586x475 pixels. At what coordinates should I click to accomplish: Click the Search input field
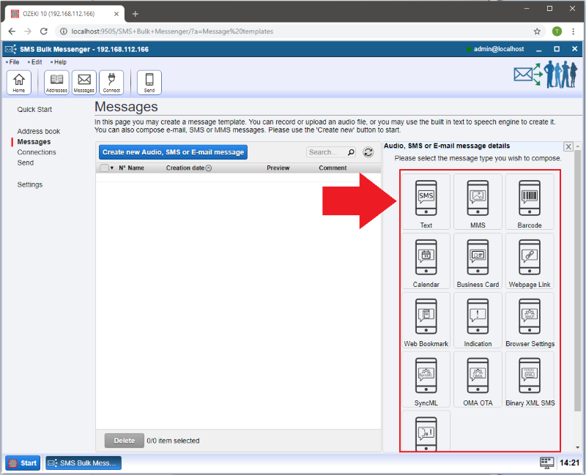(326, 152)
